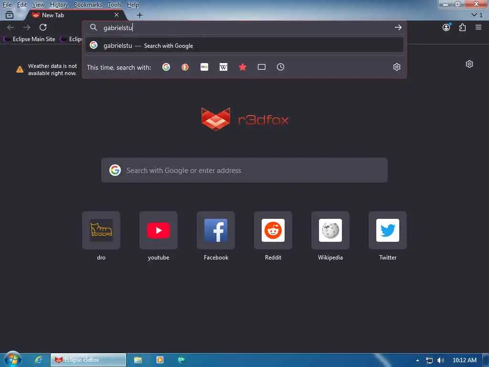
Task: Go forward one page
Action: coord(27,27)
